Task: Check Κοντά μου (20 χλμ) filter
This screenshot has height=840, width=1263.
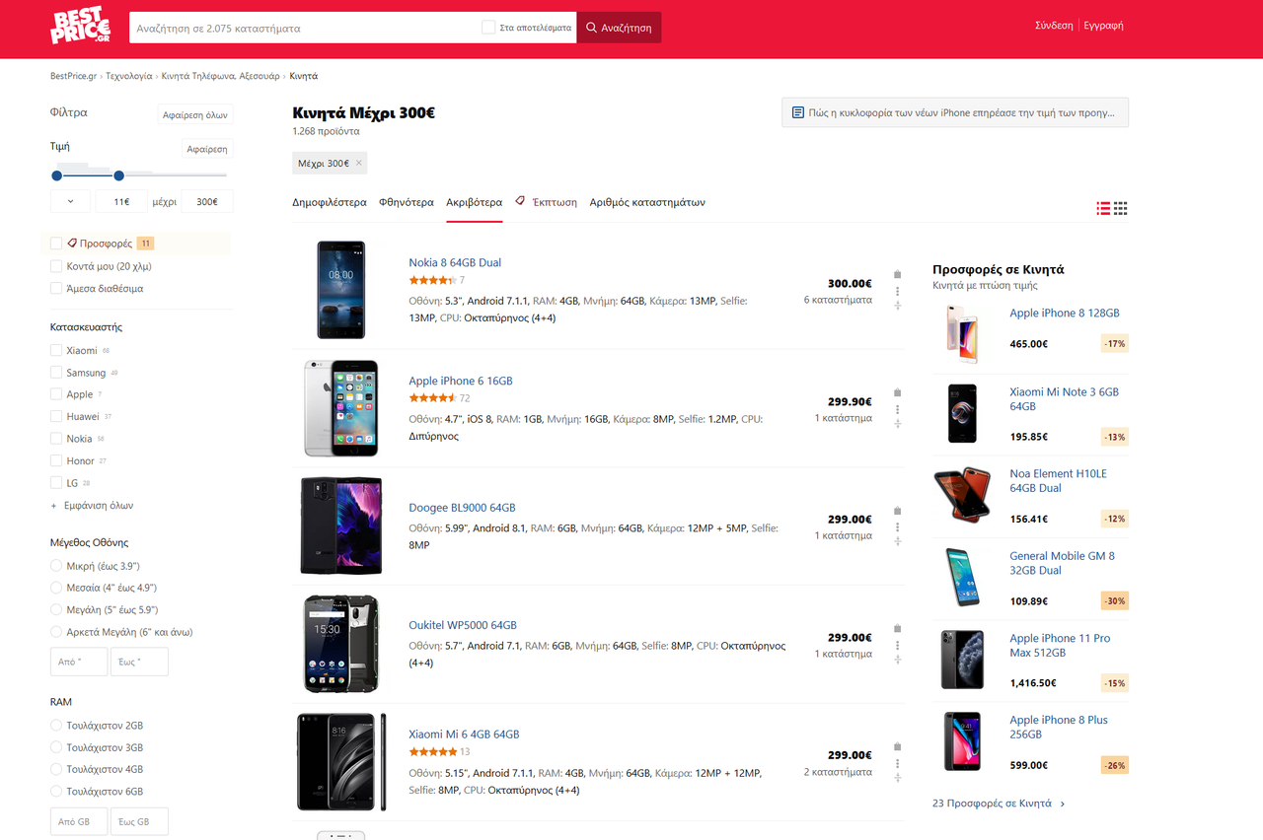Action: 56,266
